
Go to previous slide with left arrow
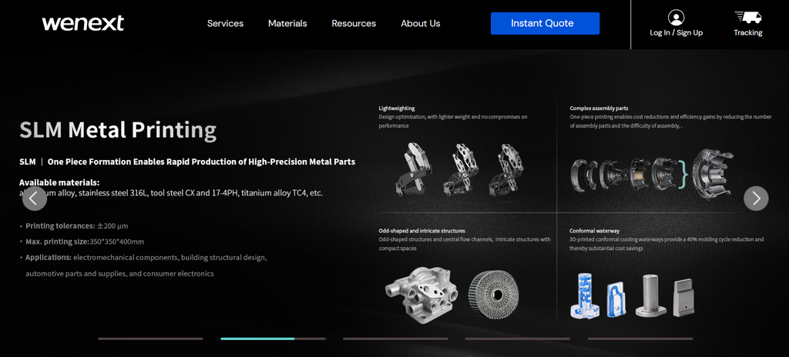coord(35,198)
